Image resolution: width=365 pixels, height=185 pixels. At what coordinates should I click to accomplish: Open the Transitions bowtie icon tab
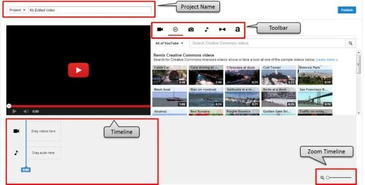click(x=222, y=29)
